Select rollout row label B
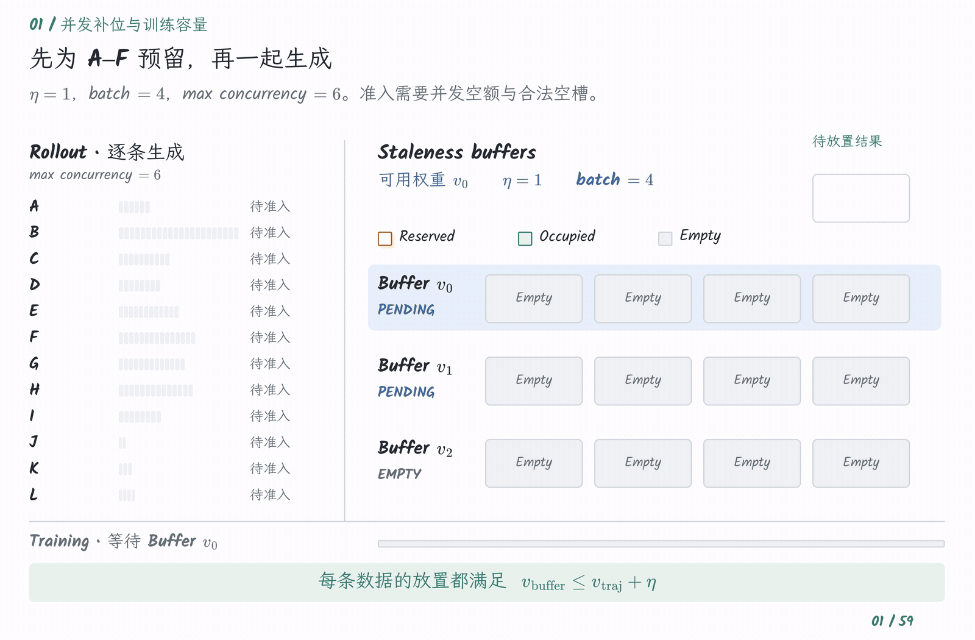 [34, 232]
